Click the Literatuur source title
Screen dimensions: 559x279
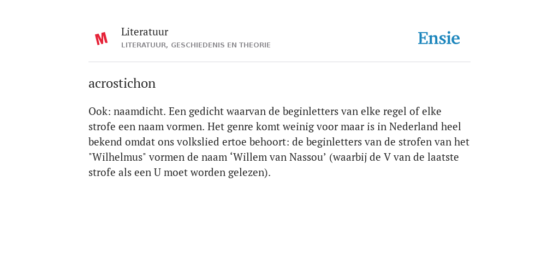144,32
